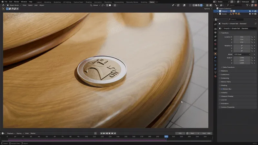Screen dimensions: 258x145
Task: Choose the Extend selection mode icon
Action: click(10, 9)
